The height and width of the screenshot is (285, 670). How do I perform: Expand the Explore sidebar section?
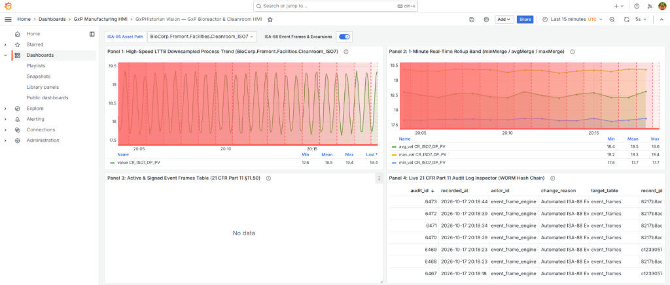click(x=5, y=109)
